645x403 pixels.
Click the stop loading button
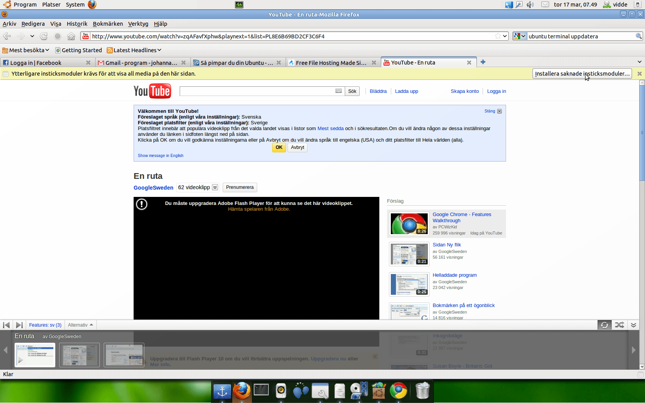[x=58, y=36]
